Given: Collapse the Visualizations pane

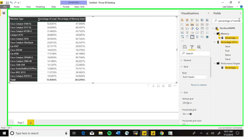Looking at the screenshot, I should coord(208,13).
